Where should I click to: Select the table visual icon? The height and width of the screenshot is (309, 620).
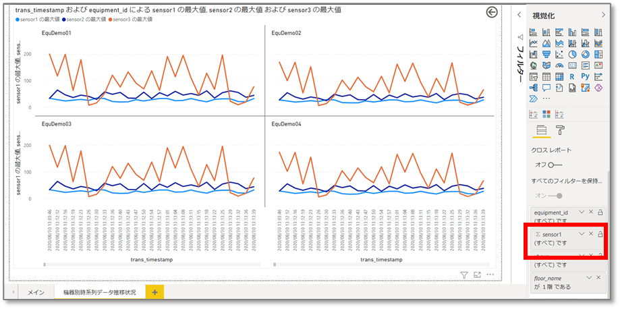point(546,77)
